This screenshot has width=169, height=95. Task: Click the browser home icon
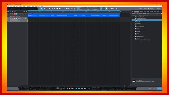[x=133, y=12]
